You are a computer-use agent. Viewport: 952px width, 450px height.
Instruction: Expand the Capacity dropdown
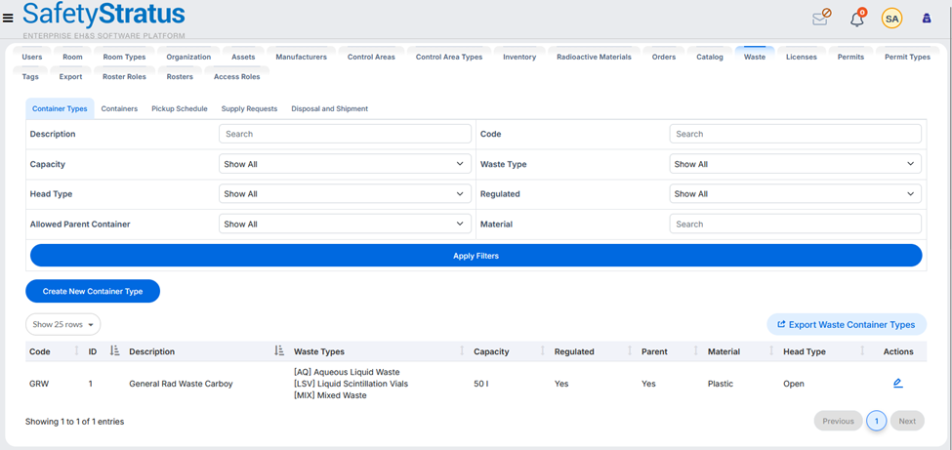[x=345, y=164]
